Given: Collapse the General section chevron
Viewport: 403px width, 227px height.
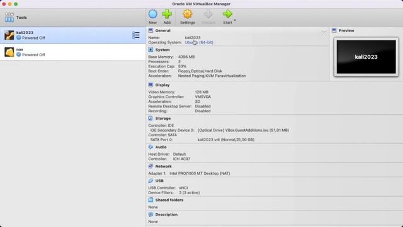Looking at the screenshot, I should 324,31.
